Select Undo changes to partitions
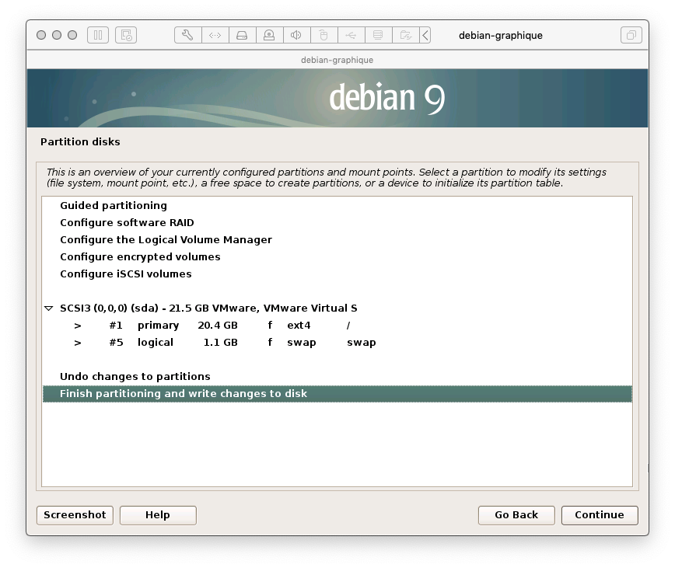 pyautogui.click(x=337, y=377)
